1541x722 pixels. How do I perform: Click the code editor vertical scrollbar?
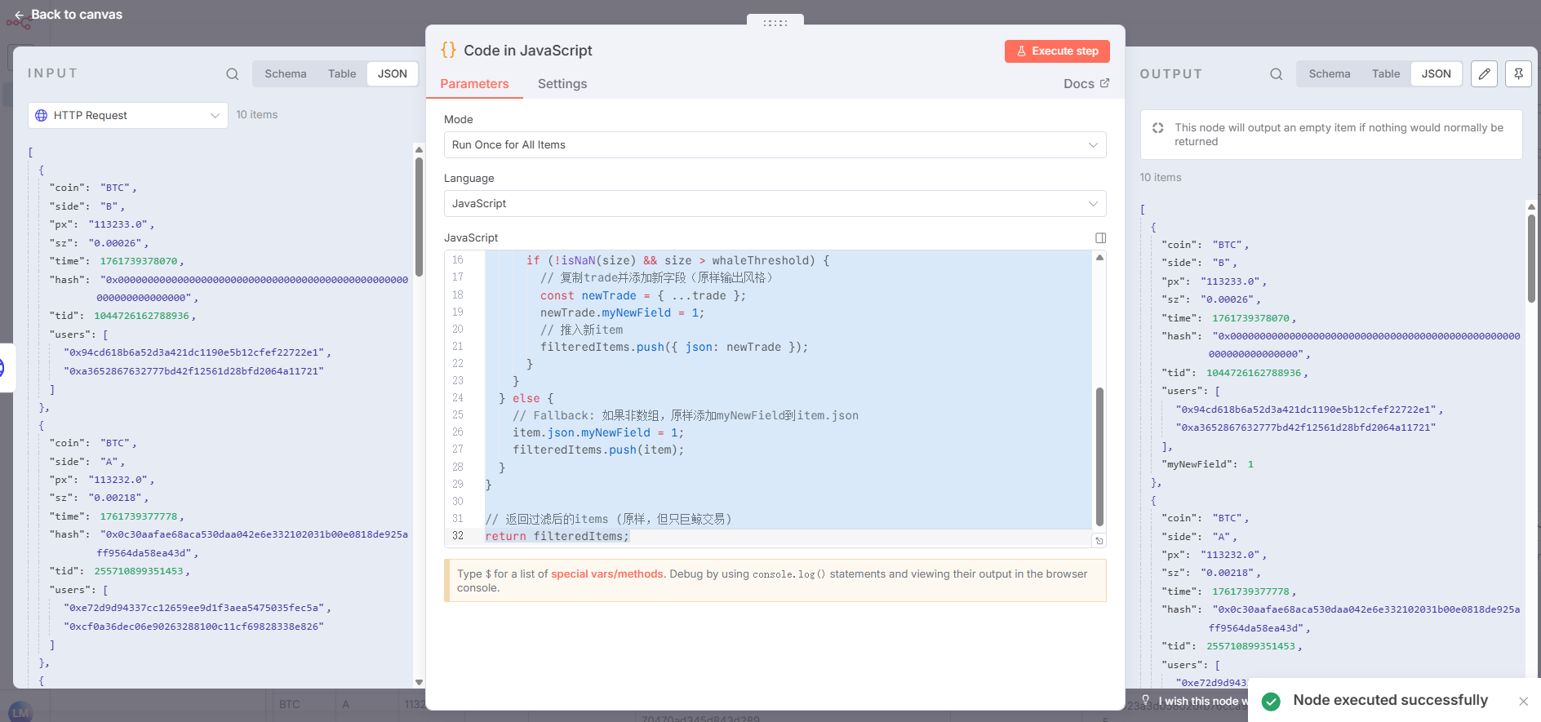click(x=1099, y=457)
